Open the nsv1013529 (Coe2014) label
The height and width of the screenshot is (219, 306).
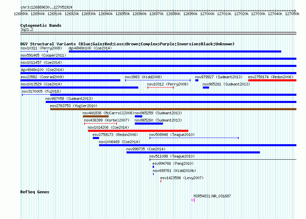[x=41, y=84]
